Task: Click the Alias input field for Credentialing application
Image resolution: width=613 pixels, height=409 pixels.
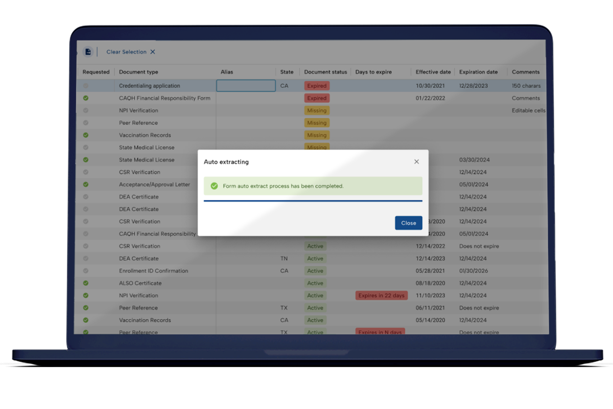Action: tap(246, 86)
